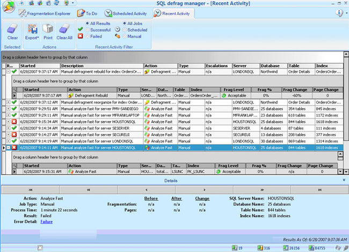
Task: Click first quick access toolbar star icon
Action: tap(22, 3)
